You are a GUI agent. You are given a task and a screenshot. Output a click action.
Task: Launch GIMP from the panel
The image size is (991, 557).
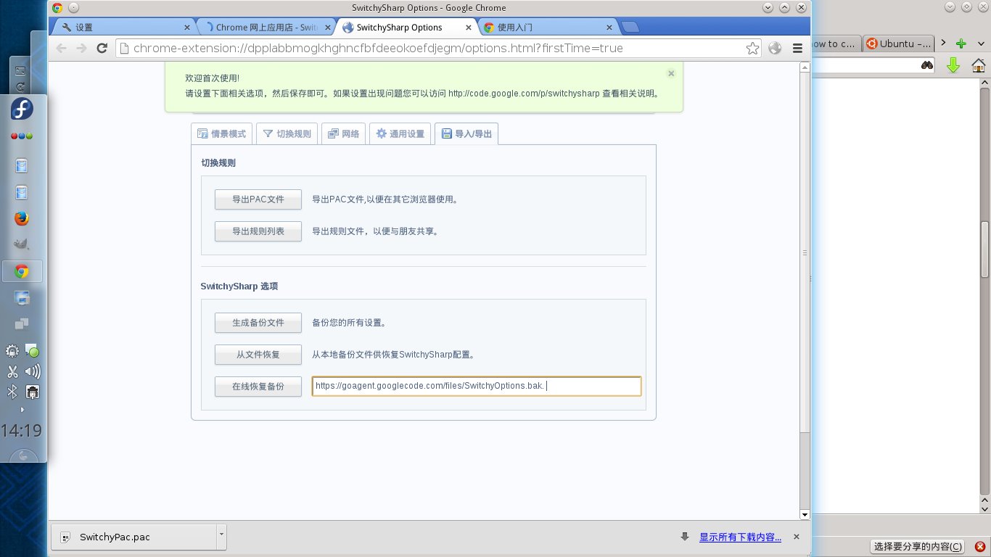tap(22, 245)
